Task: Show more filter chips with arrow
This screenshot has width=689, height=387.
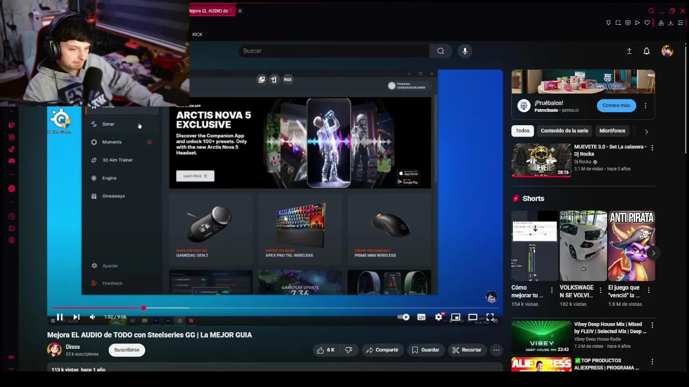Action: (646, 131)
